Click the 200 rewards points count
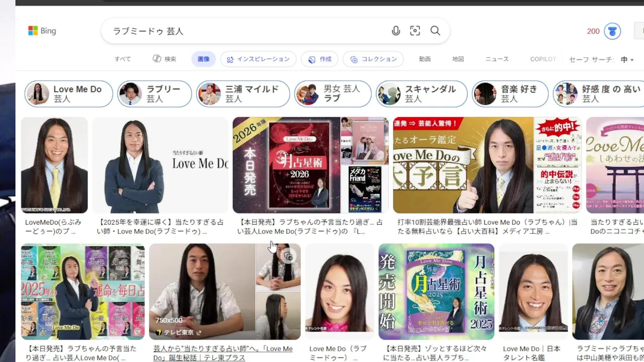The height and width of the screenshot is (362, 644). coord(593,31)
